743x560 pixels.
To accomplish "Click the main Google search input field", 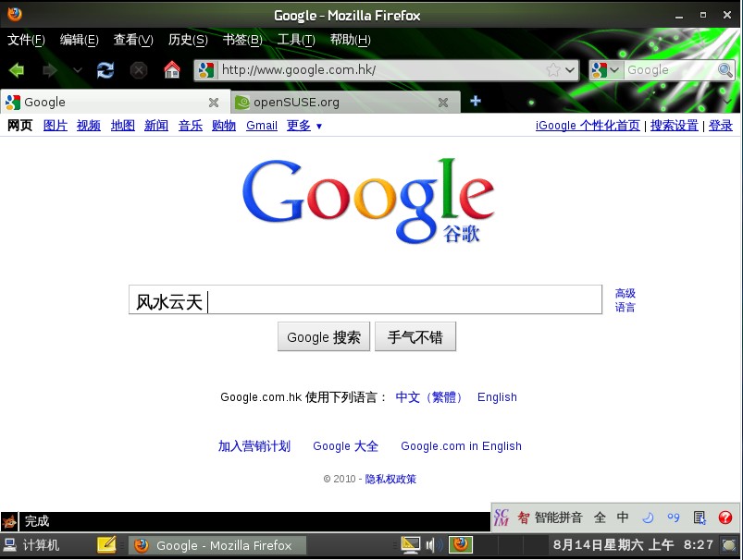I will click(x=365, y=299).
